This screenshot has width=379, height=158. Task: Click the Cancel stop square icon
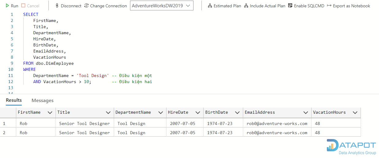(x=23, y=6)
